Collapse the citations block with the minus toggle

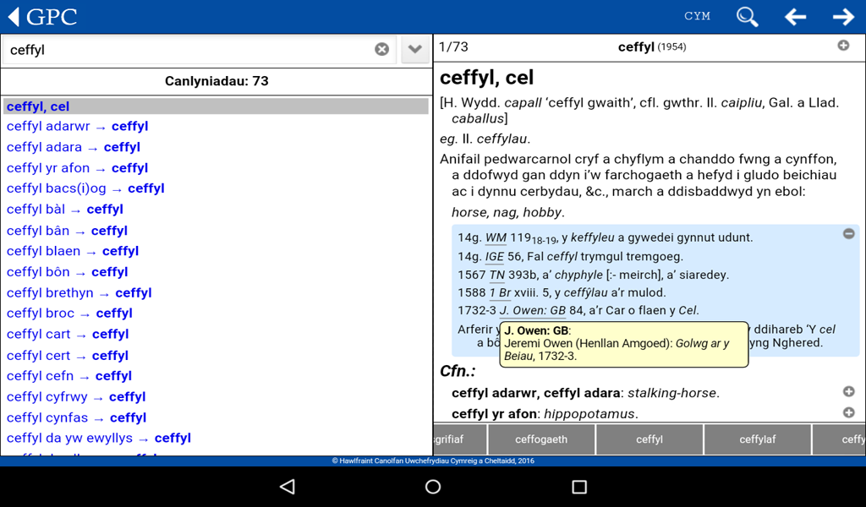848,233
